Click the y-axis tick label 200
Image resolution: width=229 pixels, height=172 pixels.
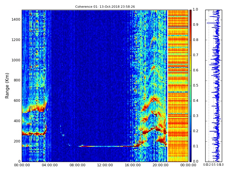(x=17, y=141)
